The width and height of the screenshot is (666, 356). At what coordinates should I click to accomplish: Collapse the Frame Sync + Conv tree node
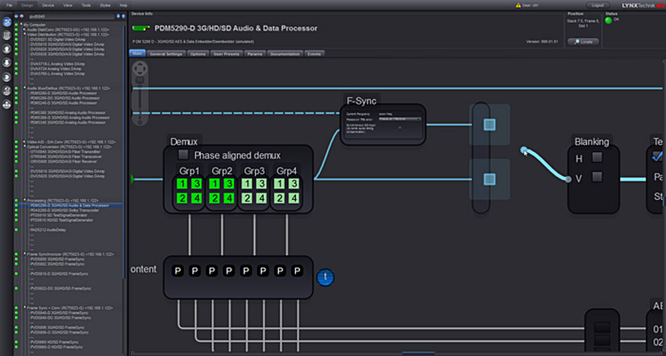pyautogui.click(x=25, y=307)
